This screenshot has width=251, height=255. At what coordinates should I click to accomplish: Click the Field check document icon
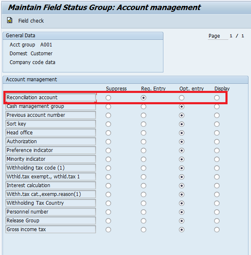[10, 21]
